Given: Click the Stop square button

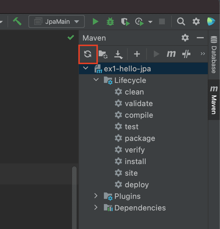Looking at the screenshot, I should [162, 22].
